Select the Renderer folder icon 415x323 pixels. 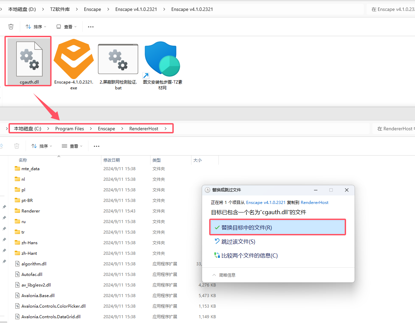pos(18,211)
